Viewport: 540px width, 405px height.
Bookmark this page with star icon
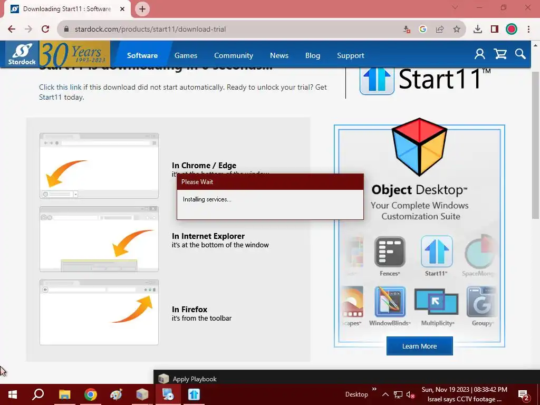pyautogui.click(x=457, y=30)
